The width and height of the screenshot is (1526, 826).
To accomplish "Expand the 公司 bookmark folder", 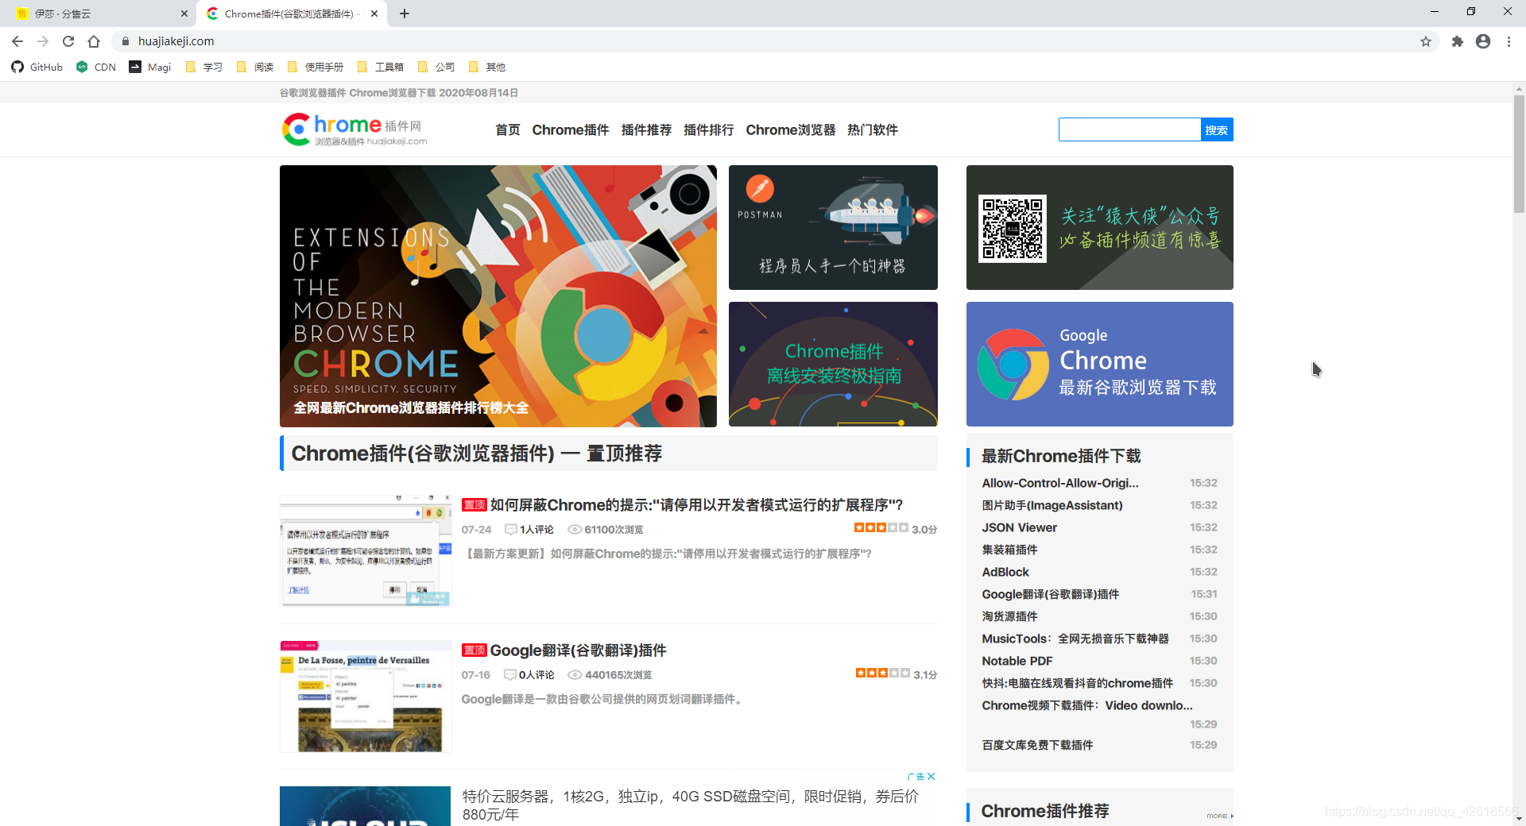I will click(x=436, y=67).
